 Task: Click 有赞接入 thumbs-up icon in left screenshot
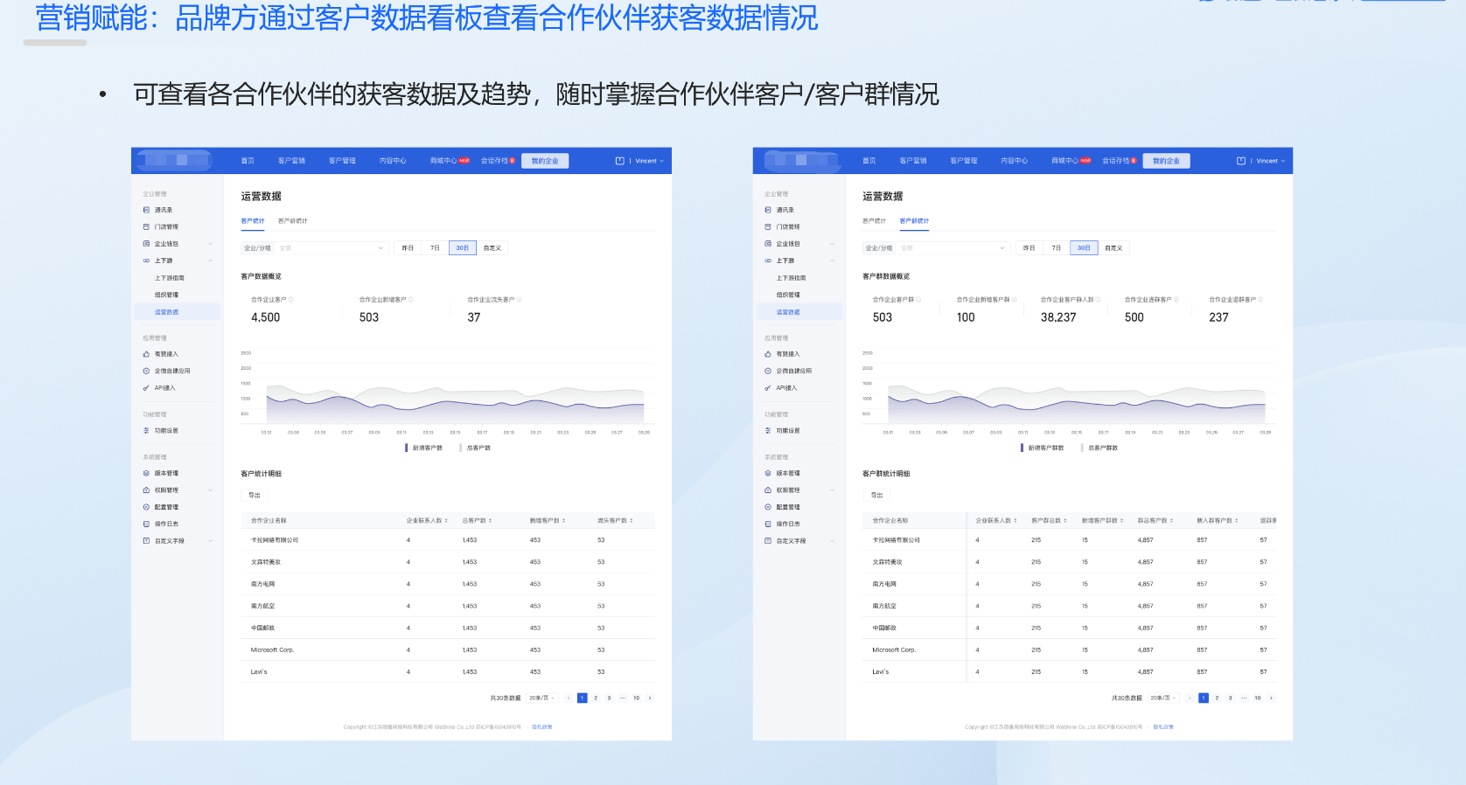146,354
